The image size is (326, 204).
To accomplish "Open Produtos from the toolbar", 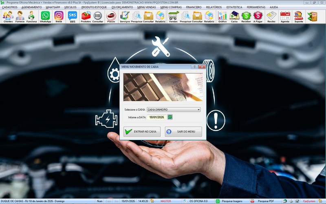I will [86, 16].
